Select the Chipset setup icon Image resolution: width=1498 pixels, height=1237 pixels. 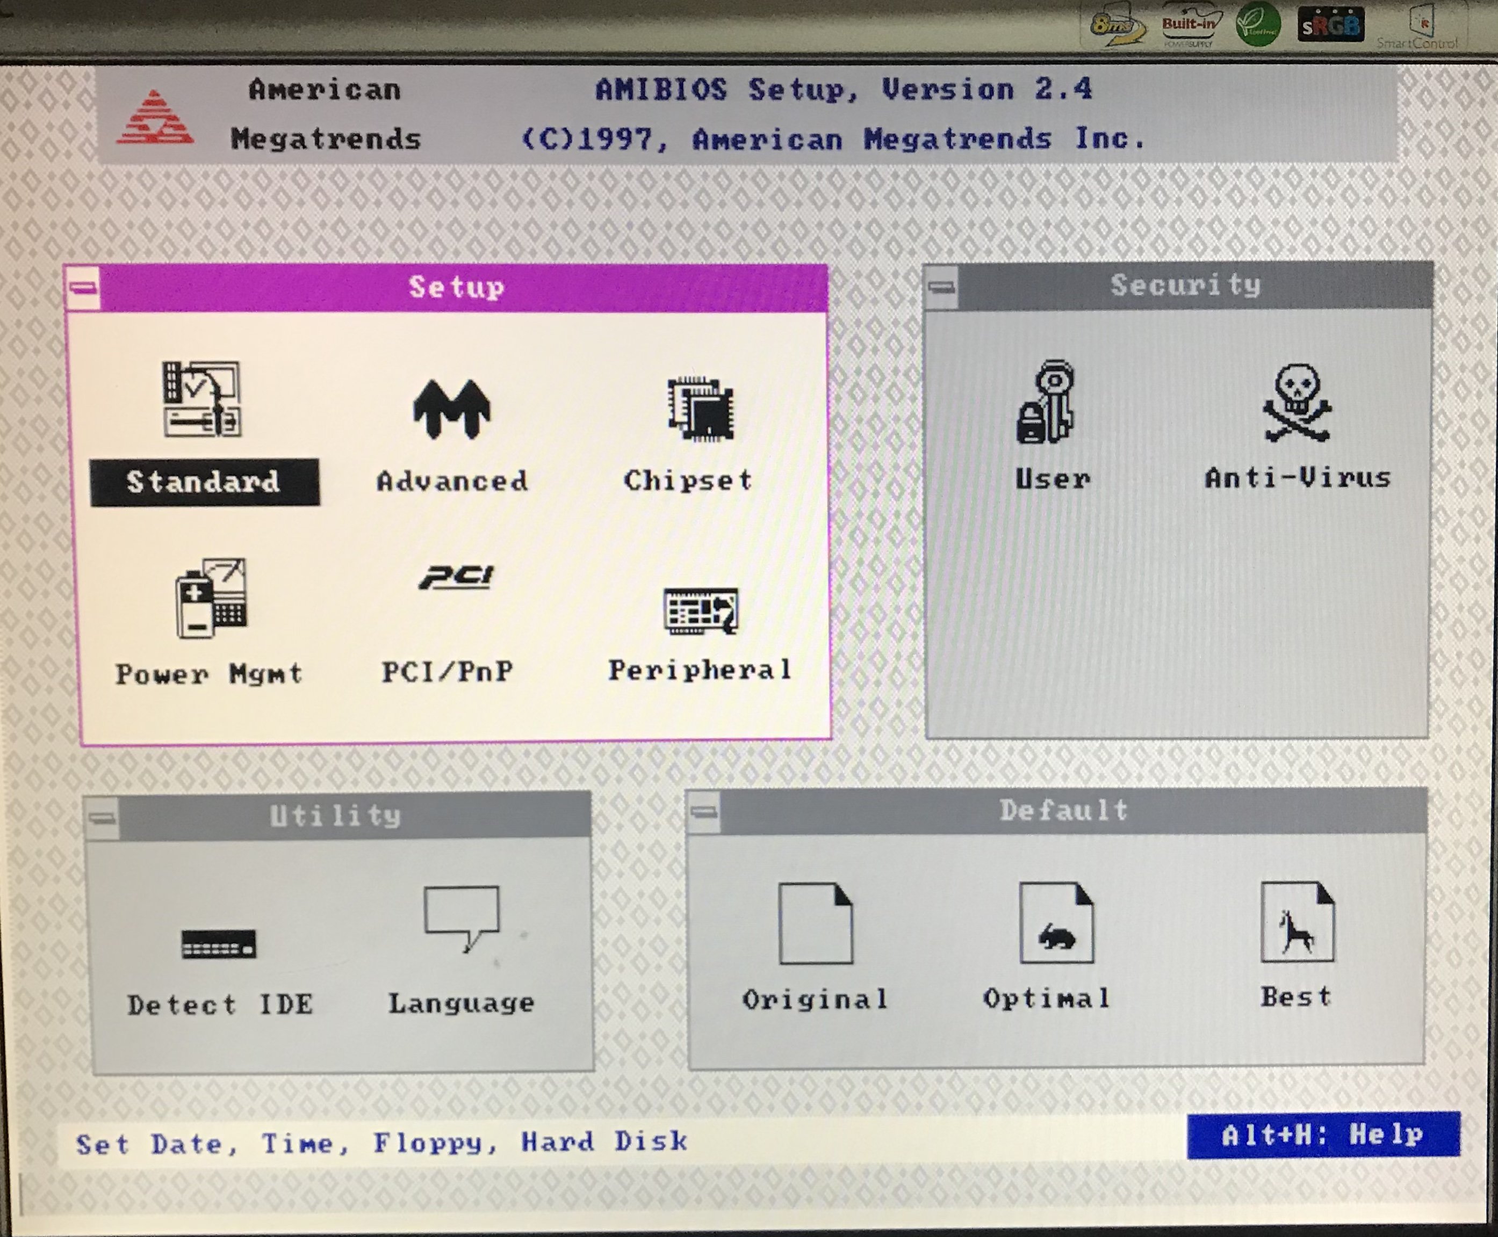coord(700,410)
